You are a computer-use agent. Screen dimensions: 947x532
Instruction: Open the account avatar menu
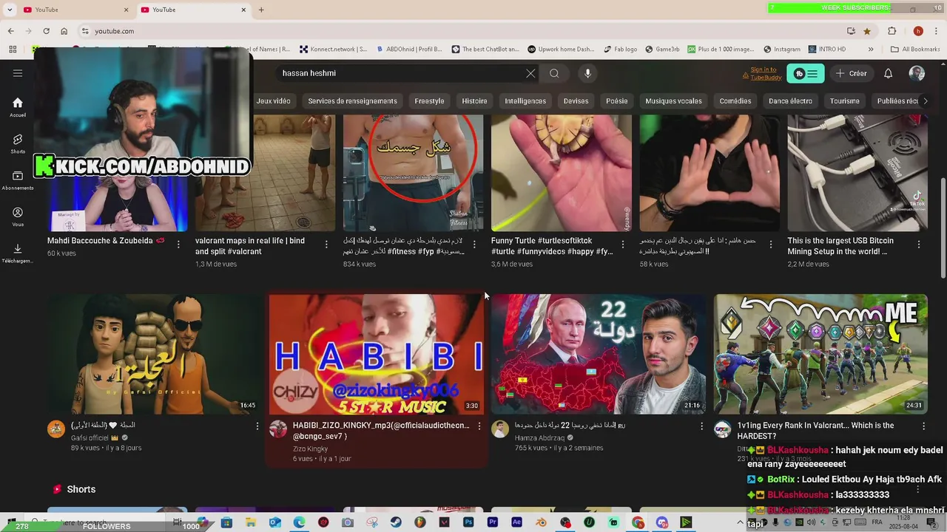(x=917, y=73)
